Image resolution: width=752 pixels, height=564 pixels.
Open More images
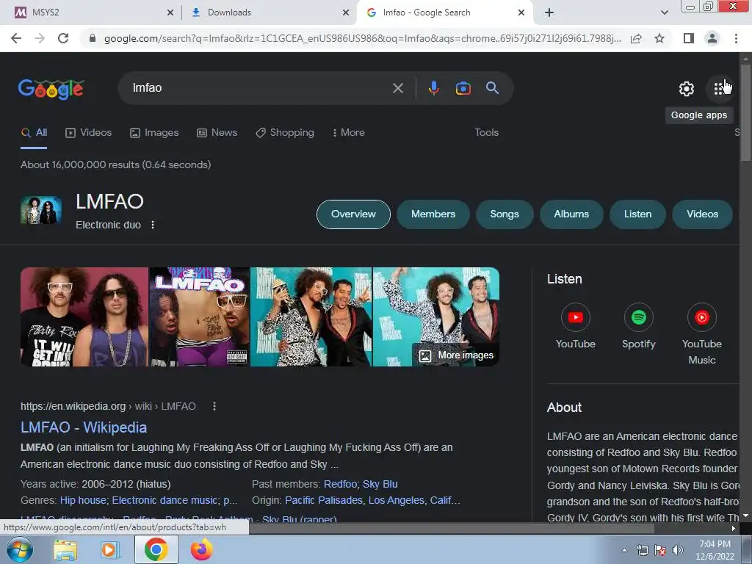(x=456, y=355)
